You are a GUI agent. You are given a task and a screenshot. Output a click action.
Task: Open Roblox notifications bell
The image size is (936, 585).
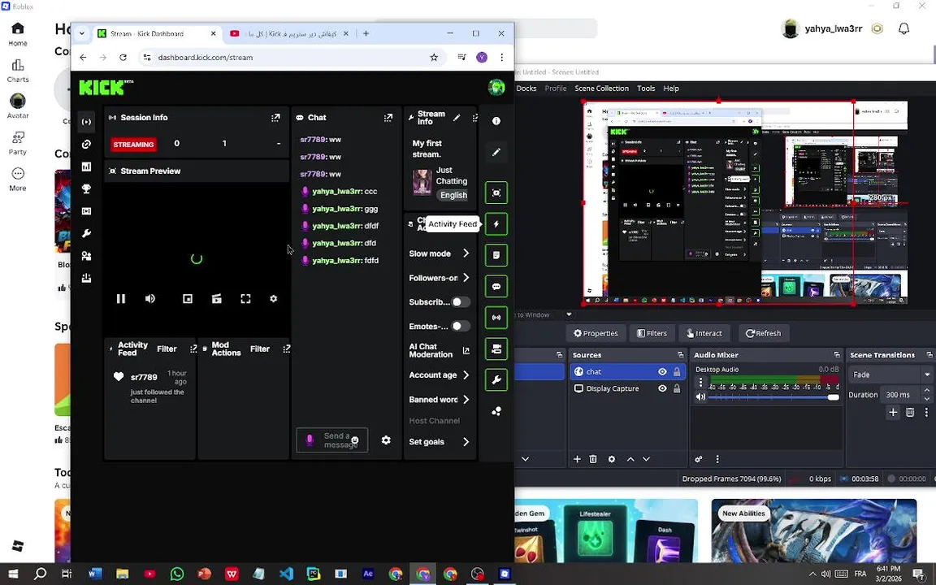pos(903,28)
